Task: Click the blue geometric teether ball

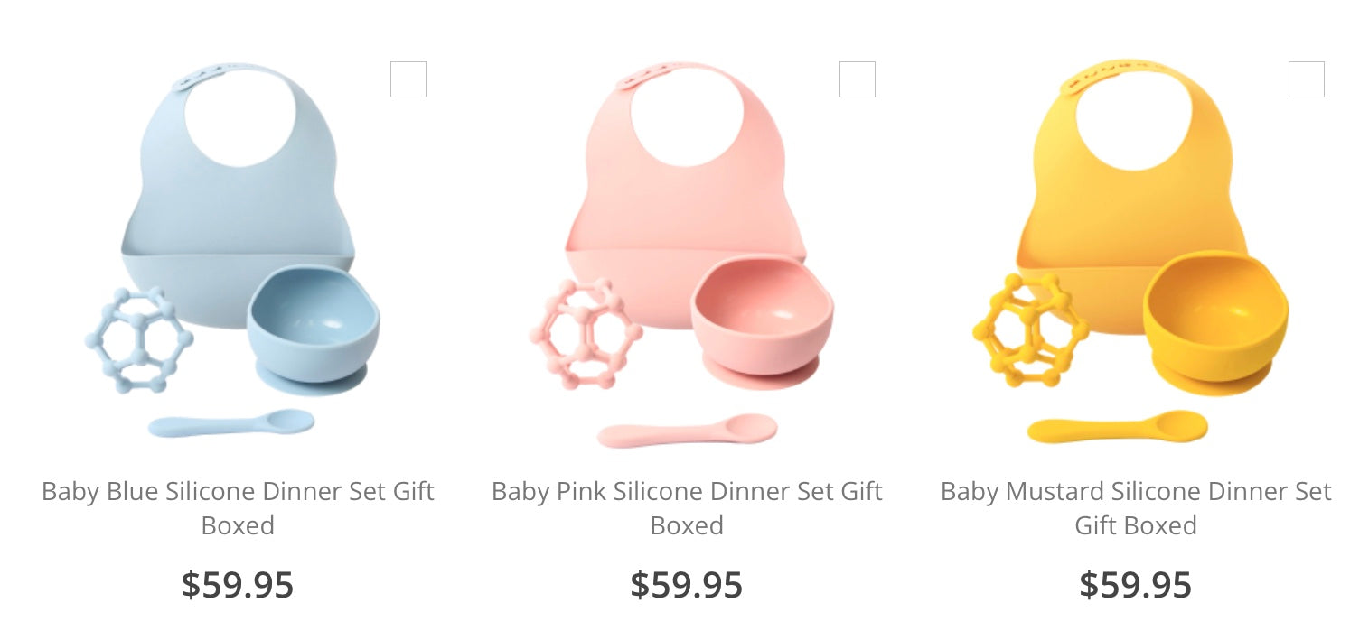Action: coord(138,340)
